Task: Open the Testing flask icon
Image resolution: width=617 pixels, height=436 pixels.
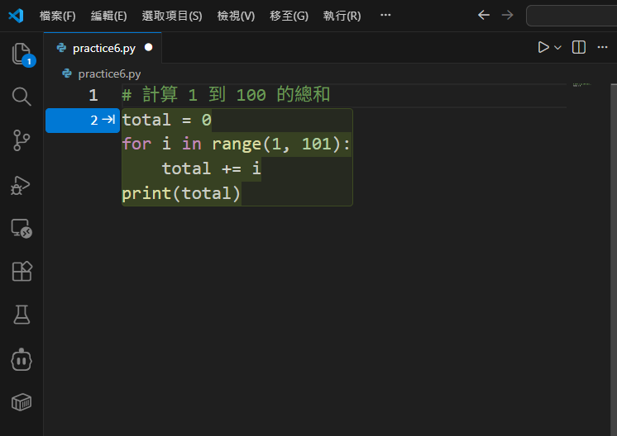Action: 22,315
